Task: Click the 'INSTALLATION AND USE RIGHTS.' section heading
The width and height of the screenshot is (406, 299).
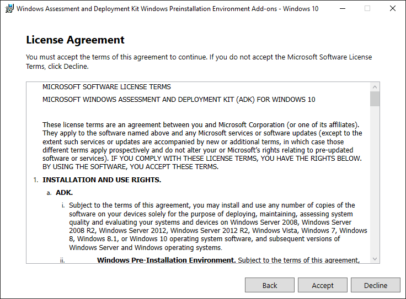Action: [x=101, y=180]
